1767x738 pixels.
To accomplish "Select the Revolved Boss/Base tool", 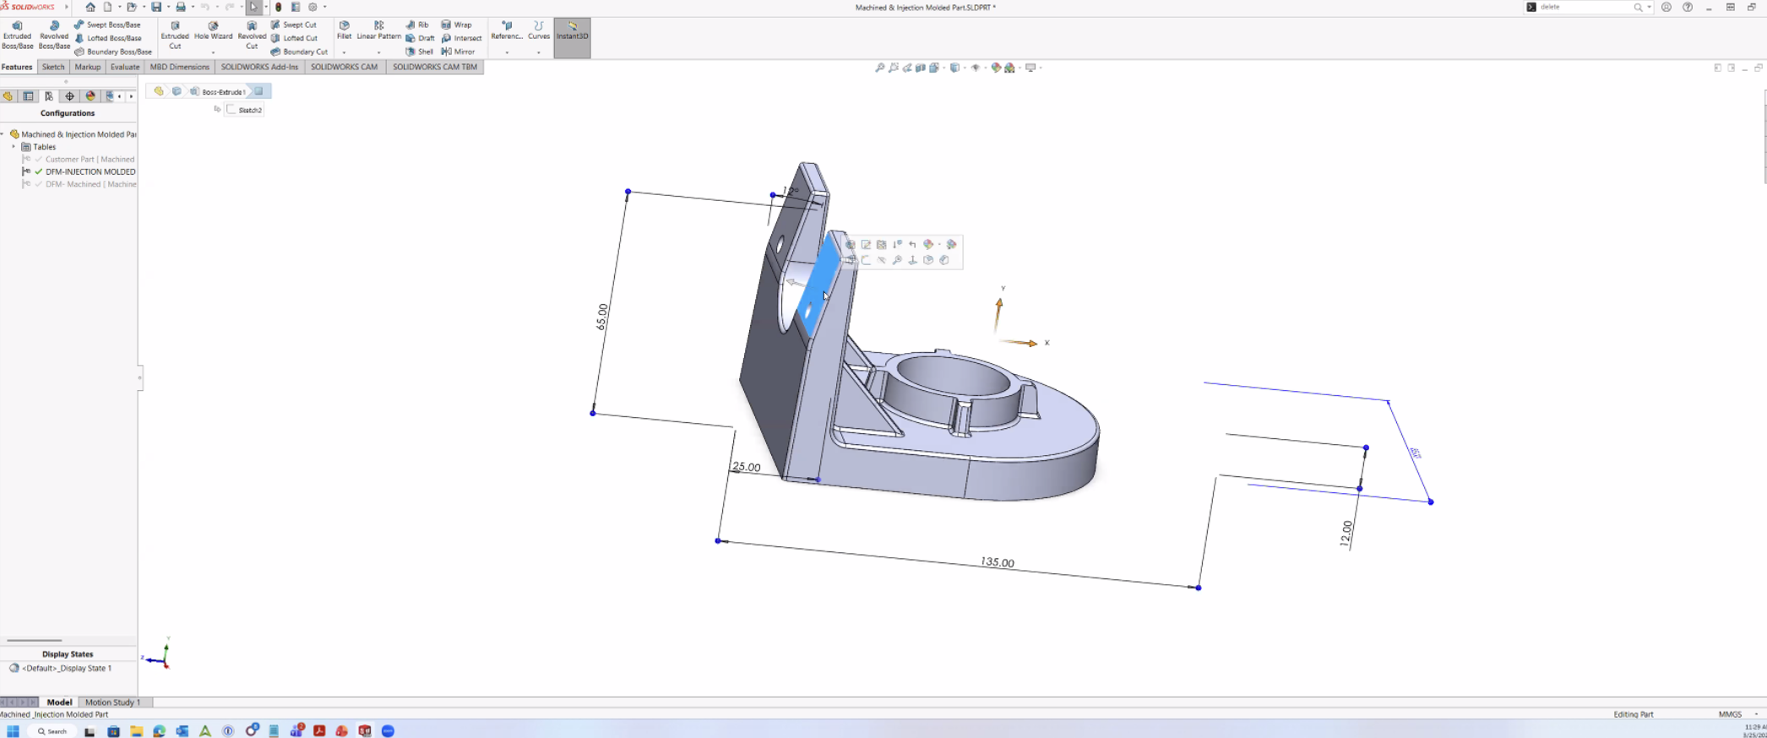I will coord(54,35).
